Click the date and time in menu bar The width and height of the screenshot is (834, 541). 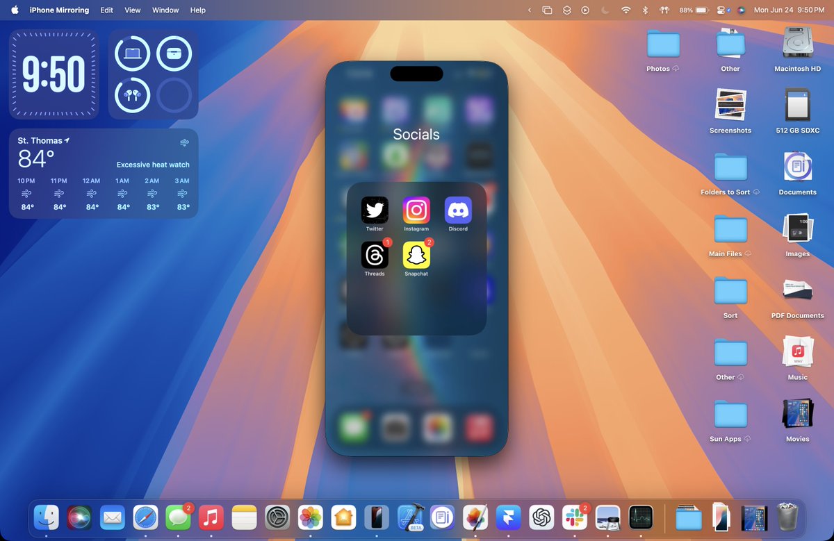pyautogui.click(x=790, y=10)
